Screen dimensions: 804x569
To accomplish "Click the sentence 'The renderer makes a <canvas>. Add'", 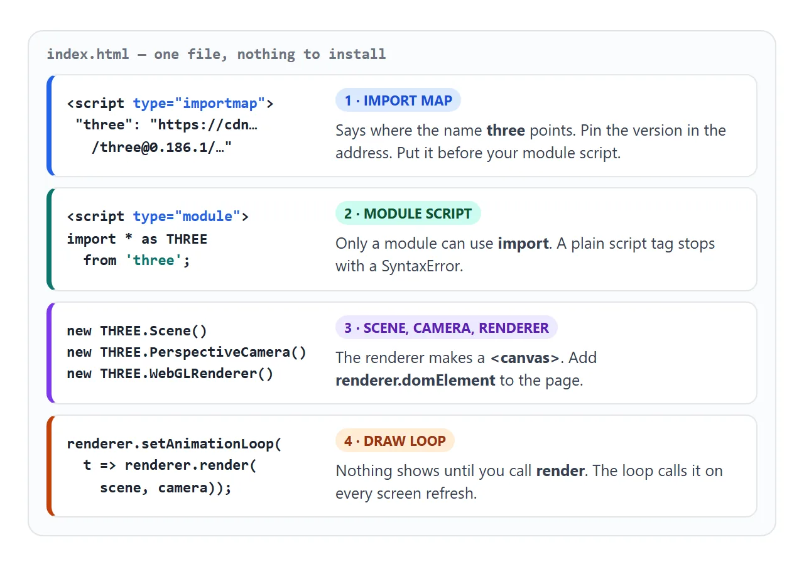I will [466, 358].
